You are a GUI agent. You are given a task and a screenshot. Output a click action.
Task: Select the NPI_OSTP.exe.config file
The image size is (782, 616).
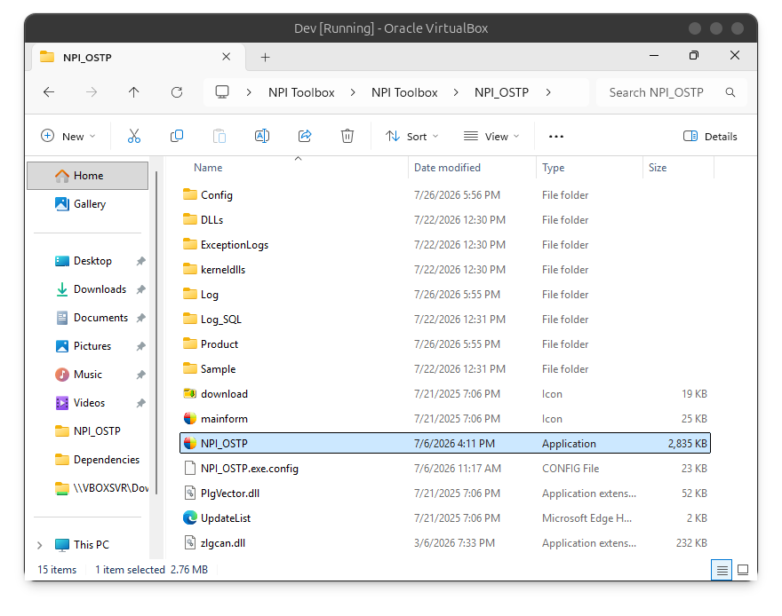445,468
